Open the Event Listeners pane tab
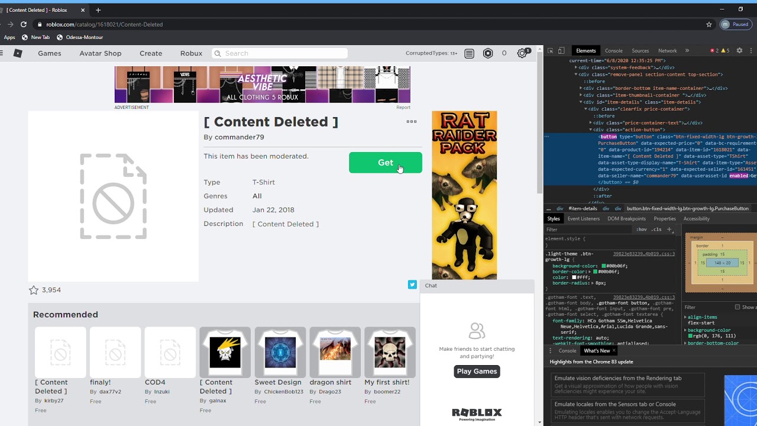The width and height of the screenshot is (757, 426). click(x=584, y=219)
